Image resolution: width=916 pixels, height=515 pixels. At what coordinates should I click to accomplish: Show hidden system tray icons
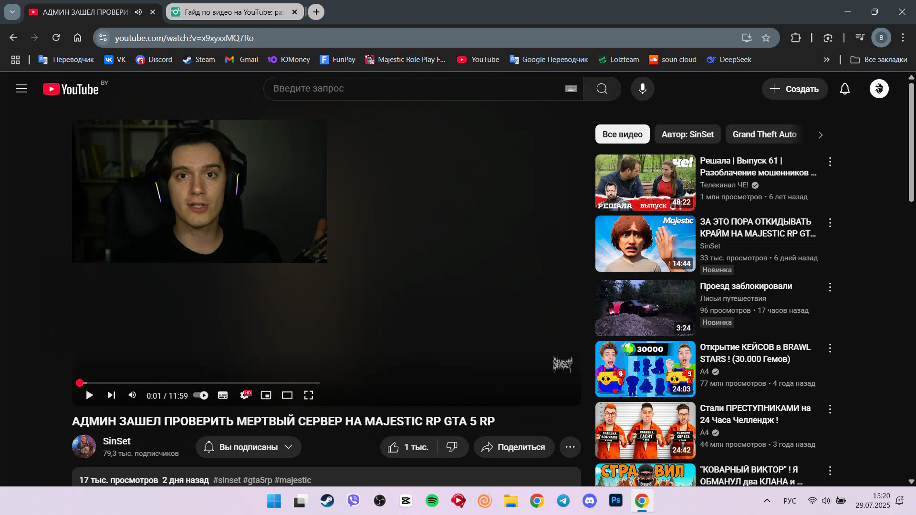[767, 501]
